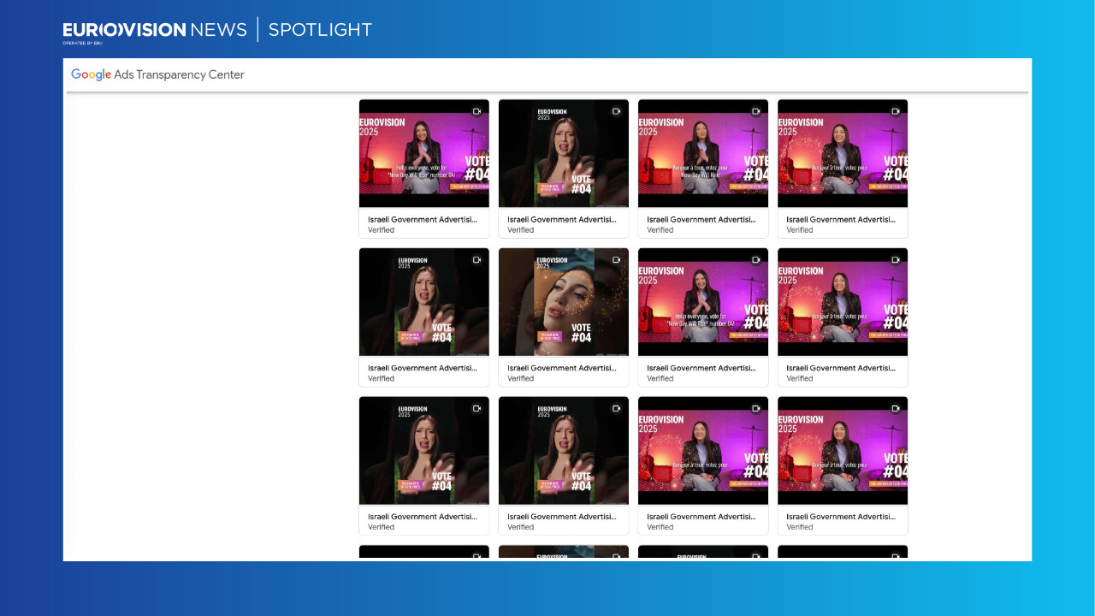Click the video icon on the third row, second ad card
Viewport: 1095px width, 616px height.
(x=616, y=408)
